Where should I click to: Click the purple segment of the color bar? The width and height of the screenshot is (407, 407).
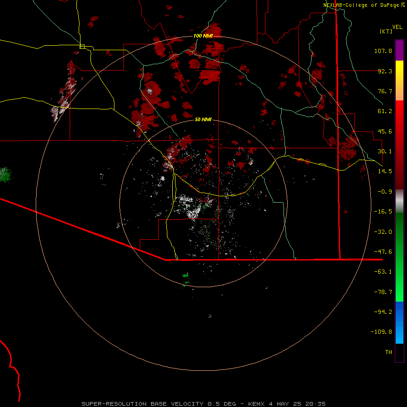pos(399,50)
